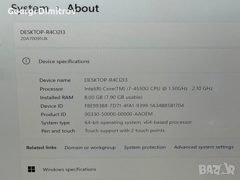240x180 pixels.
Task: Select the device name value DESKTOP-R4CI2I3
Action: [106, 80]
